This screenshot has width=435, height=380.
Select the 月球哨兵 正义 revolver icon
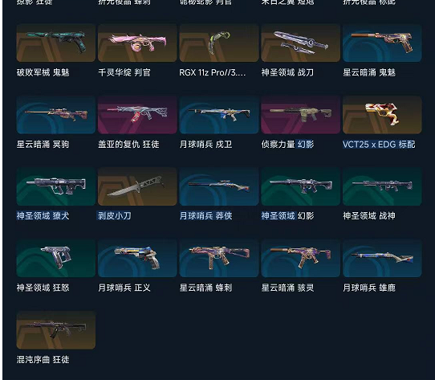tap(137, 258)
